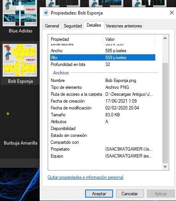Select Ruta de acceso a la carpeta row

point(103,94)
